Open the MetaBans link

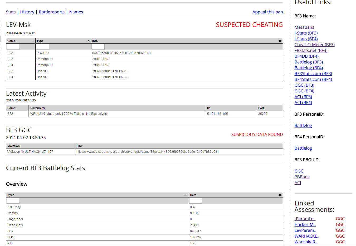point(304,27)
